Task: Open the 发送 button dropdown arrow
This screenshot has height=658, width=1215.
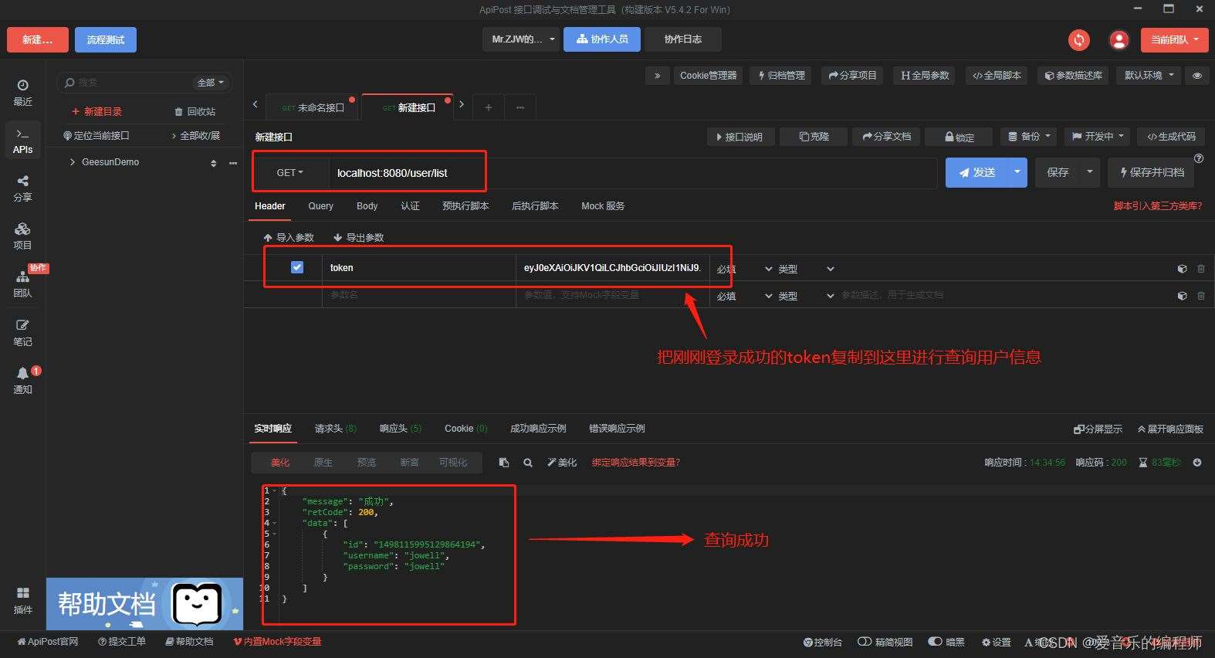Action: (1017, 172)
